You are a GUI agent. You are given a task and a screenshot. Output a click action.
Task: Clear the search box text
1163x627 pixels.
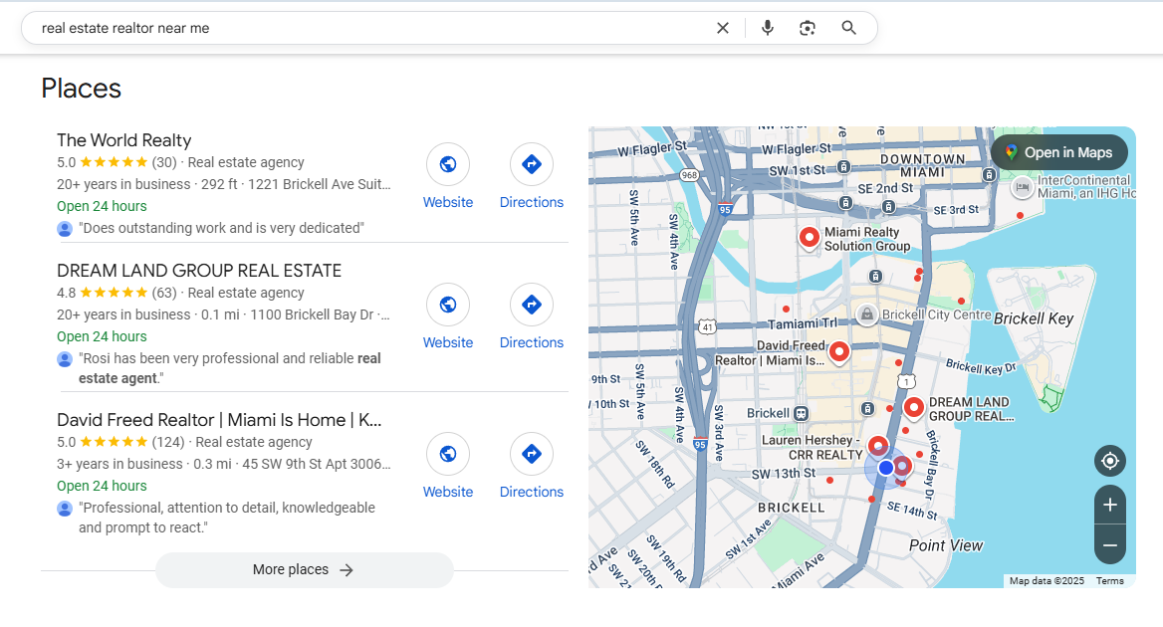point(723,28)
